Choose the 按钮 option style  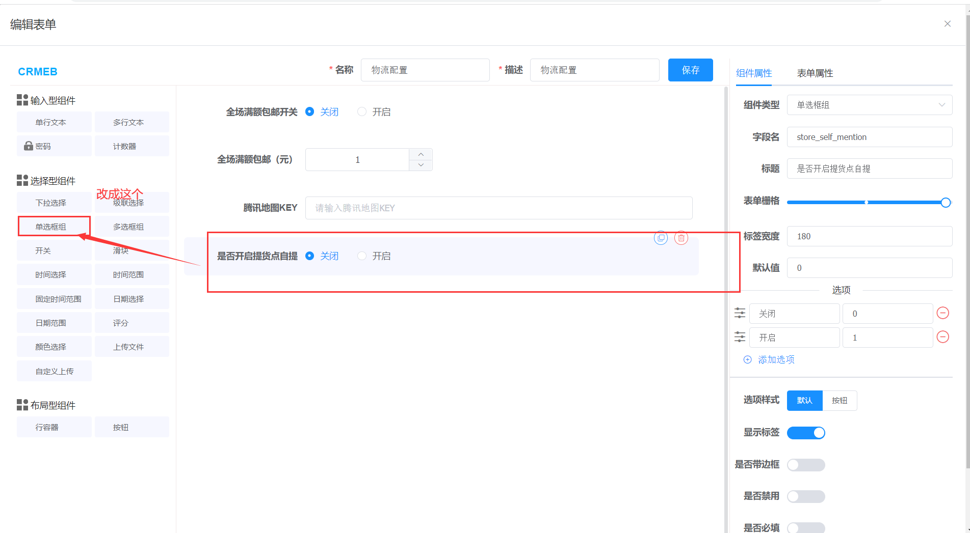(840, 401)
